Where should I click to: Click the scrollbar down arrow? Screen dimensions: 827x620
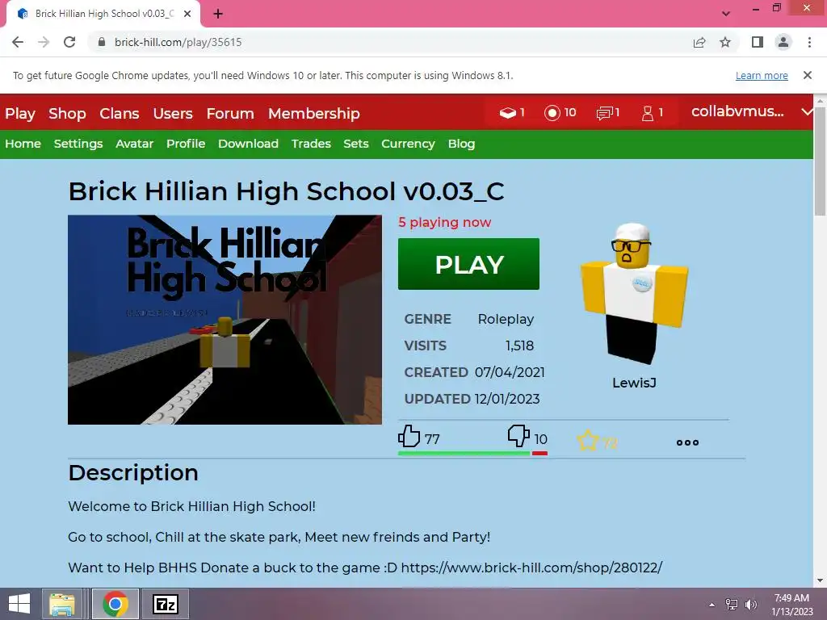[821, 580]
